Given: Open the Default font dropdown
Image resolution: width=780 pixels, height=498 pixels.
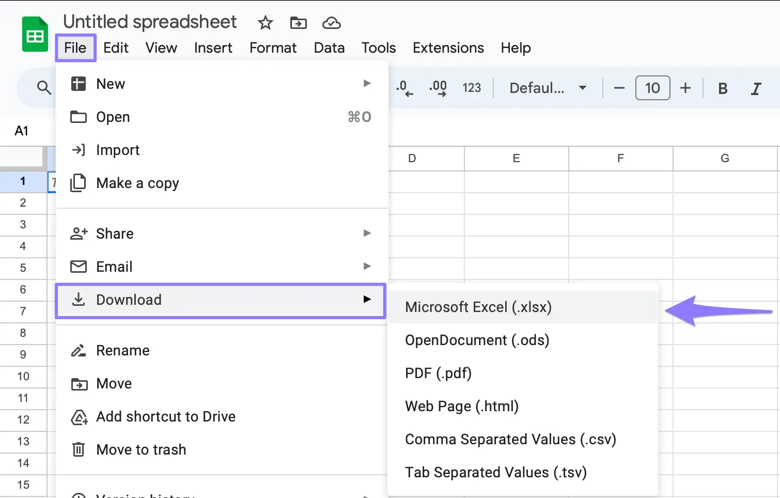Looking at the screenshot, I should tap(548, 88).
